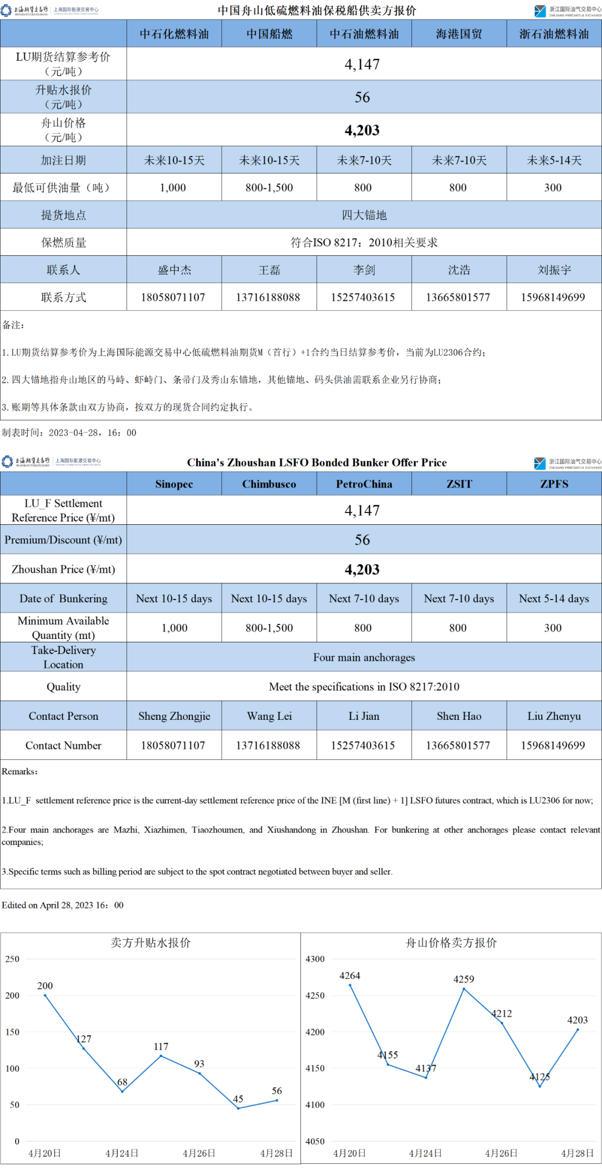Select the ZPFS column header
The width and height of the screenshot is (602, 1175).
tap(554, 484)
